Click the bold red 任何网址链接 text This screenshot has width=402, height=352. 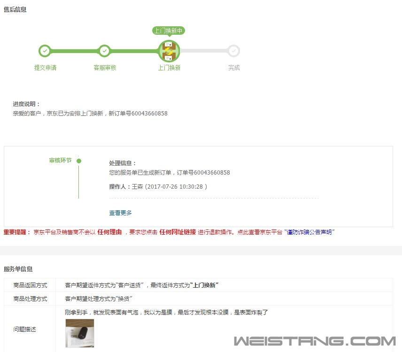pos(178,232)
